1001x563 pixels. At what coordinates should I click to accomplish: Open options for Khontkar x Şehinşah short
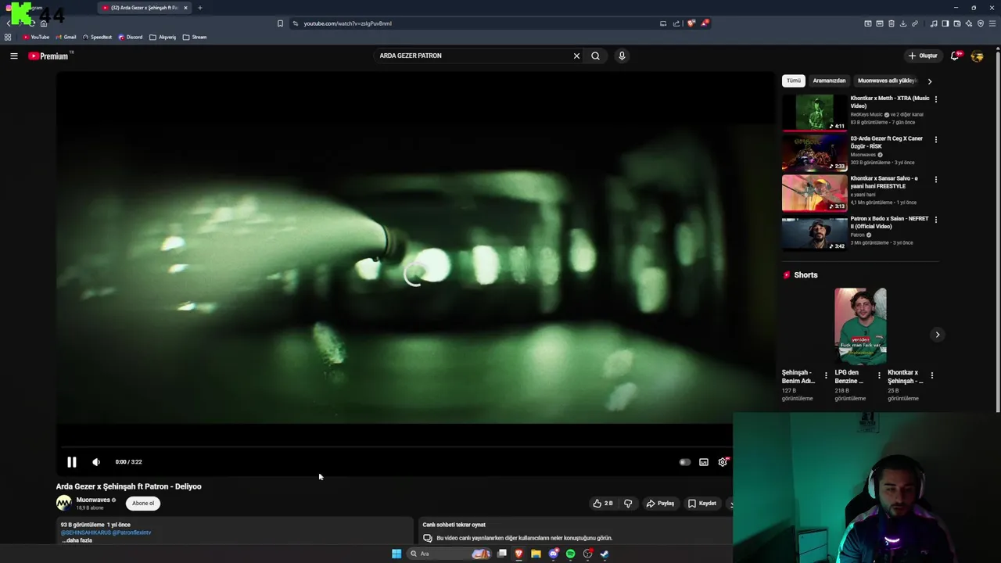(x=931, y=375)
